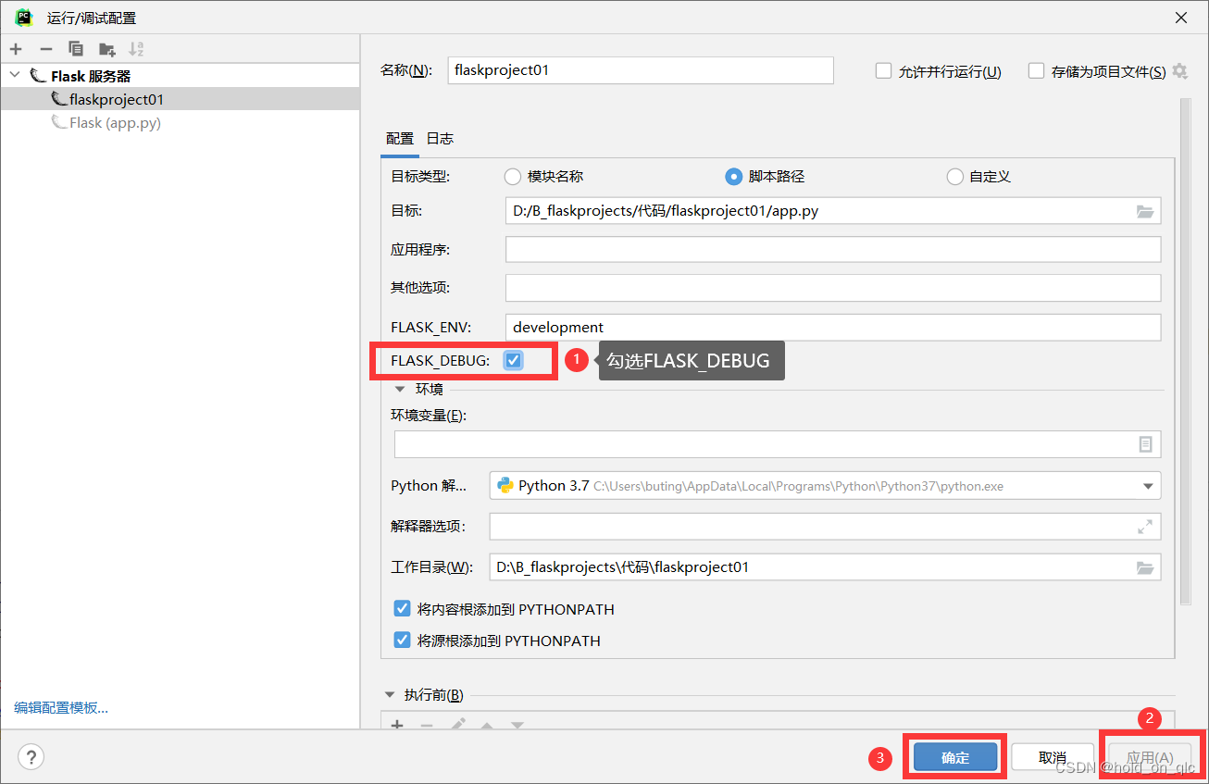This screenshot has height=784, width=1209.
Task: Switch to the 日志 tab
Action: tap(440, 139)
